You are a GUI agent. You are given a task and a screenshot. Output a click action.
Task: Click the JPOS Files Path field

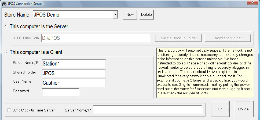coord(96,38)
